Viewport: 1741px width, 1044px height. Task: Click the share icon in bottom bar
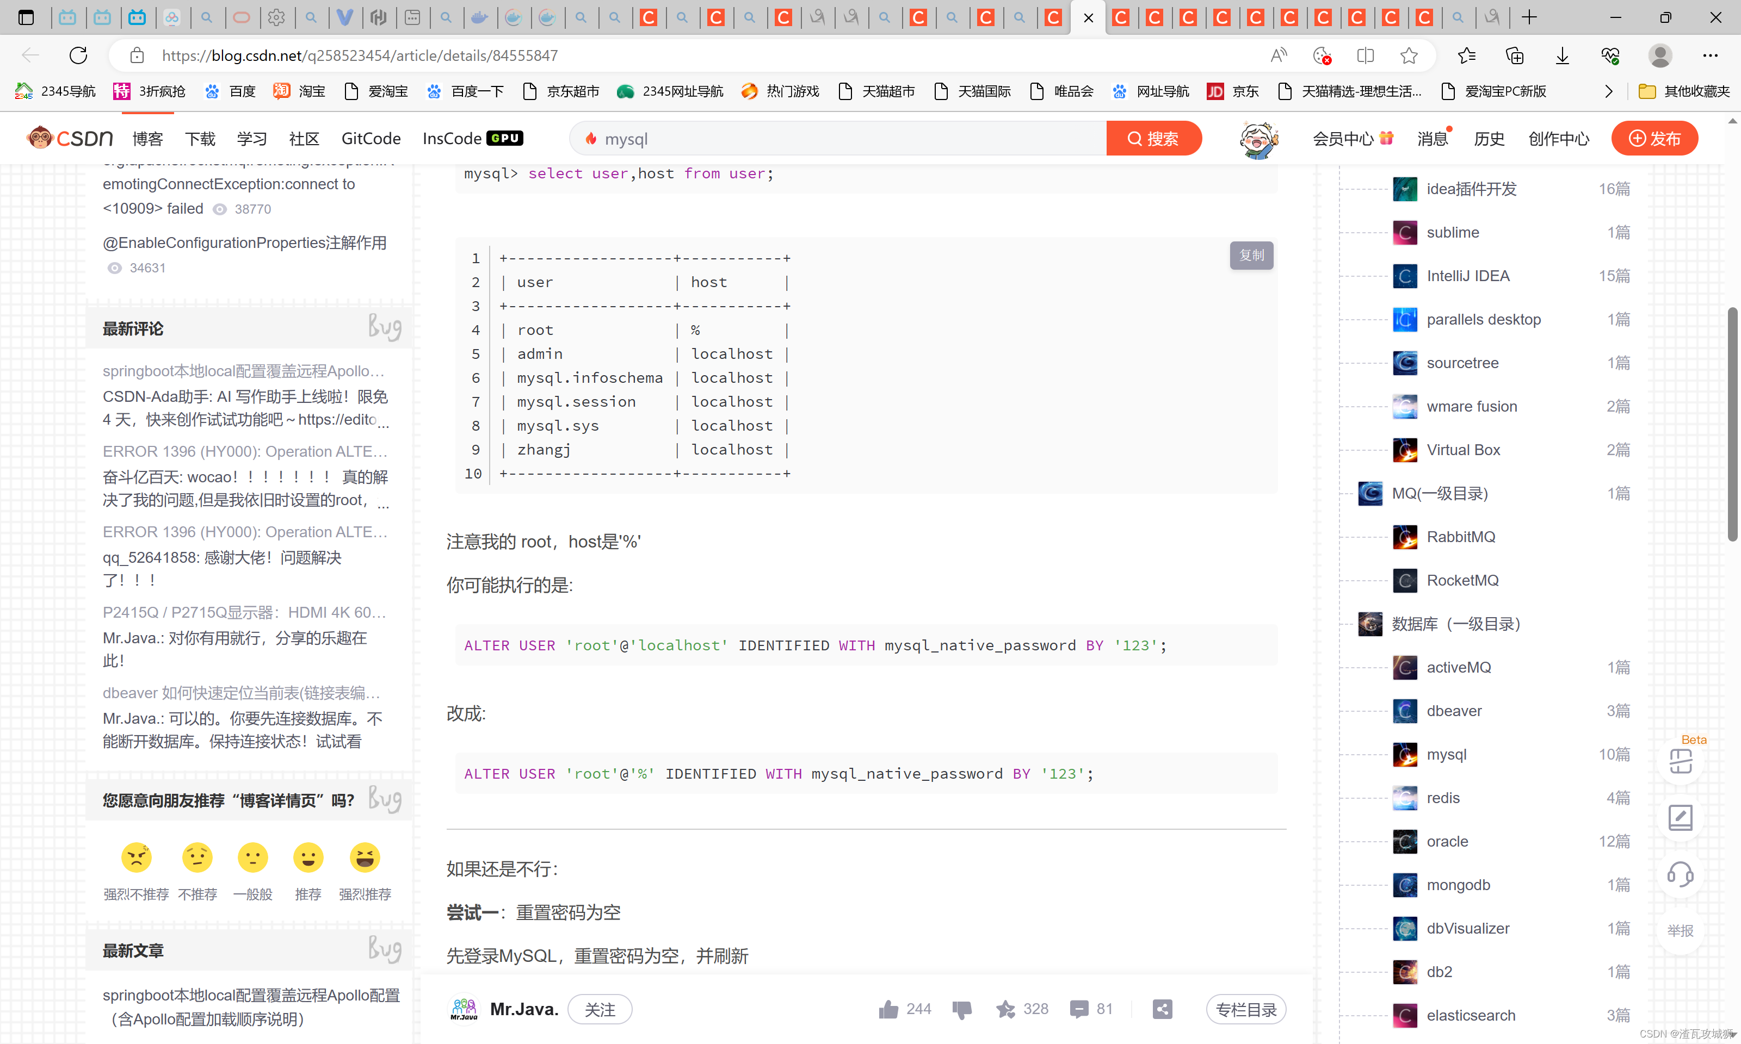1163,1010
